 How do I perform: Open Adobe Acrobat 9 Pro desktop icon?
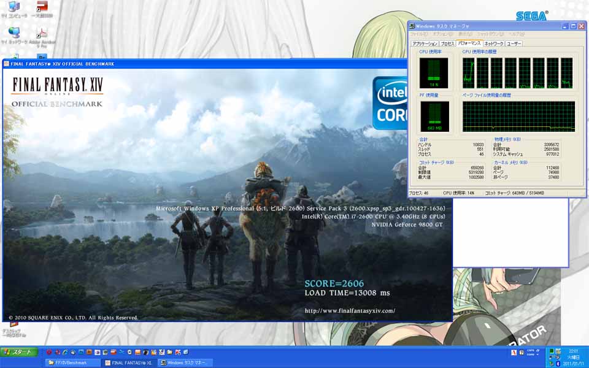42,37
